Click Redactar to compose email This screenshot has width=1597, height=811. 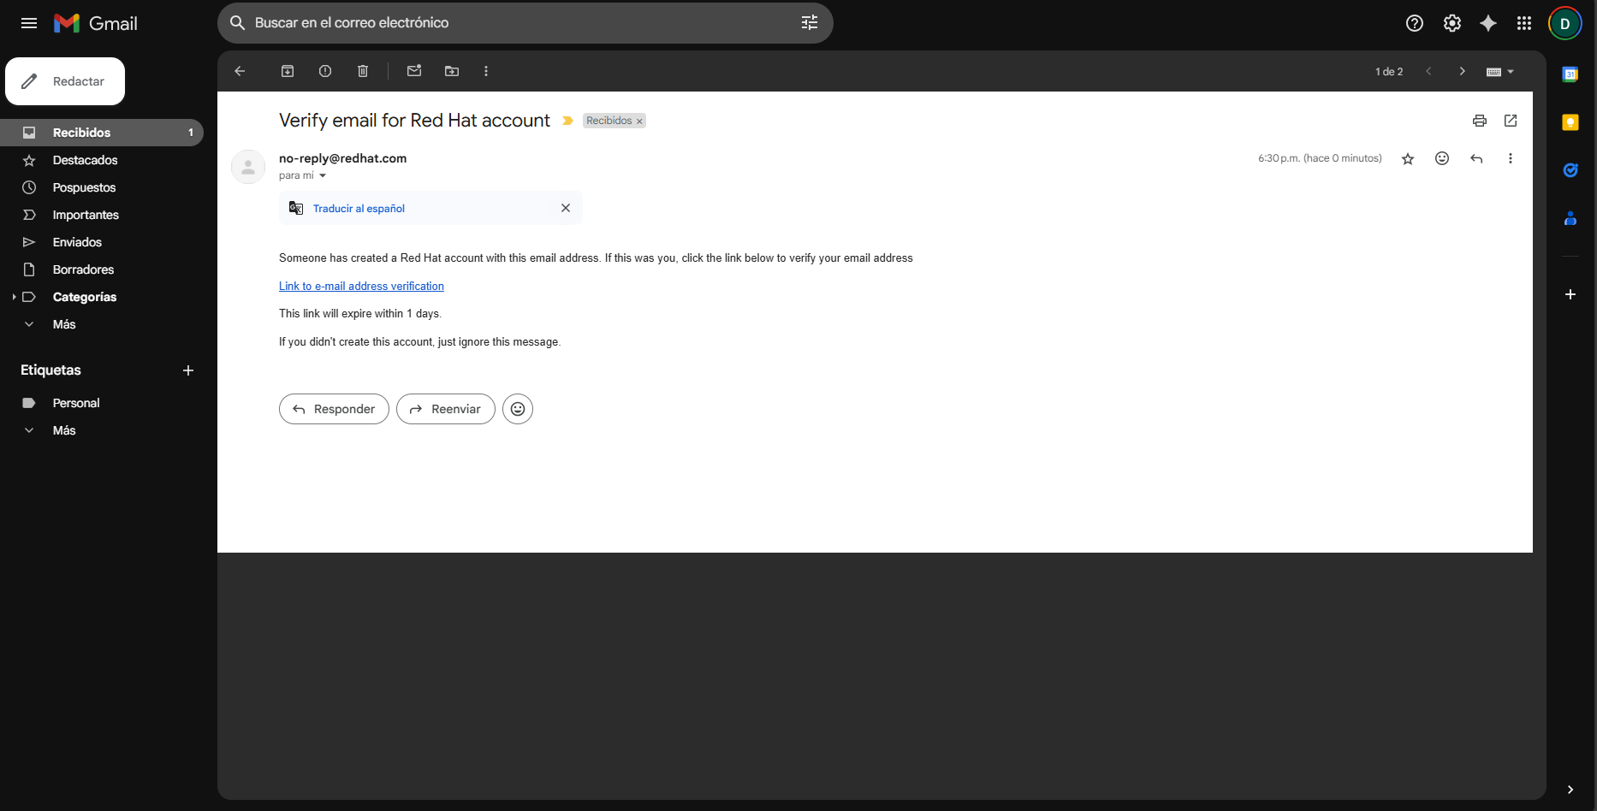[65, 81]
